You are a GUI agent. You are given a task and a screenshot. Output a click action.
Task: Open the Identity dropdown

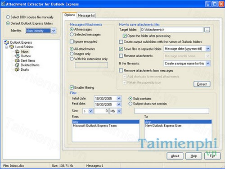pos(54,31)
